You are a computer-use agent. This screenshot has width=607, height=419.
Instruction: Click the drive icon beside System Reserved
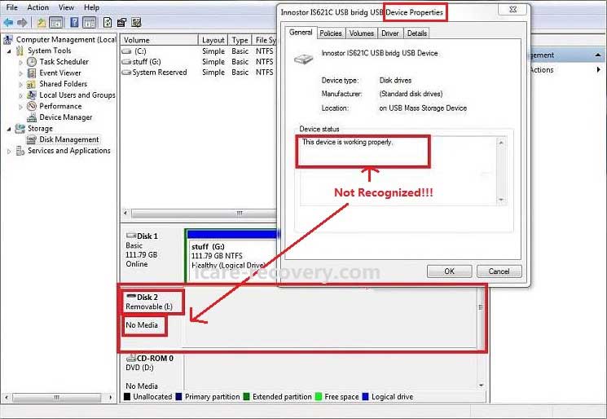tap(126, 73)
